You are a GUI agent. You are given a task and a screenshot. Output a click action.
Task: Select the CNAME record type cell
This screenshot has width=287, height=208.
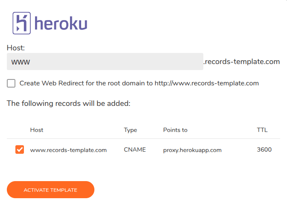135,149
